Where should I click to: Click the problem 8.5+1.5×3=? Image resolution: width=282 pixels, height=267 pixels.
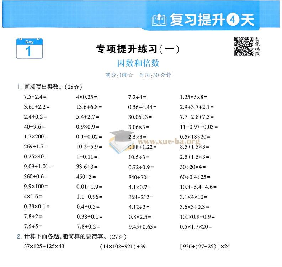tap(195, 147)
